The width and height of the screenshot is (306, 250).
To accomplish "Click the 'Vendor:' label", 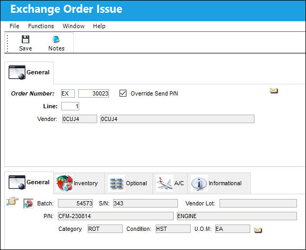I will (x=47, y=119).
